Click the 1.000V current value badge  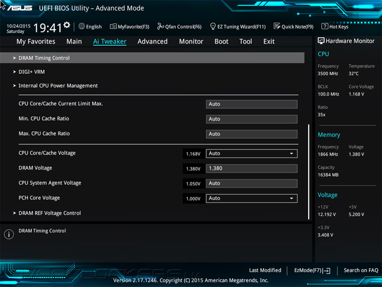[193, 199]
